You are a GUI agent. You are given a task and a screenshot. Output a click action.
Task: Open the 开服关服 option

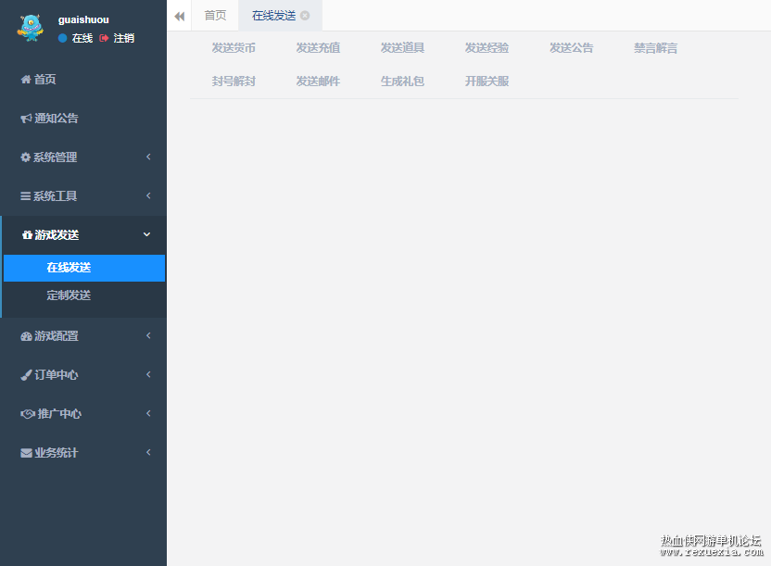487,82
